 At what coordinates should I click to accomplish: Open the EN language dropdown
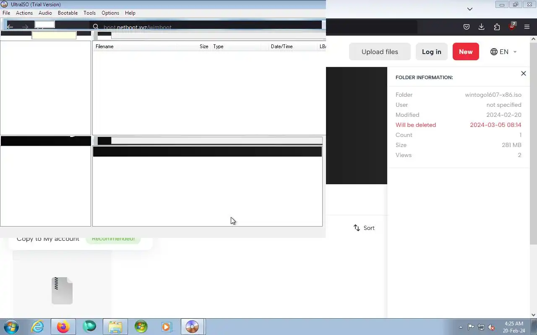pos(503,52)
